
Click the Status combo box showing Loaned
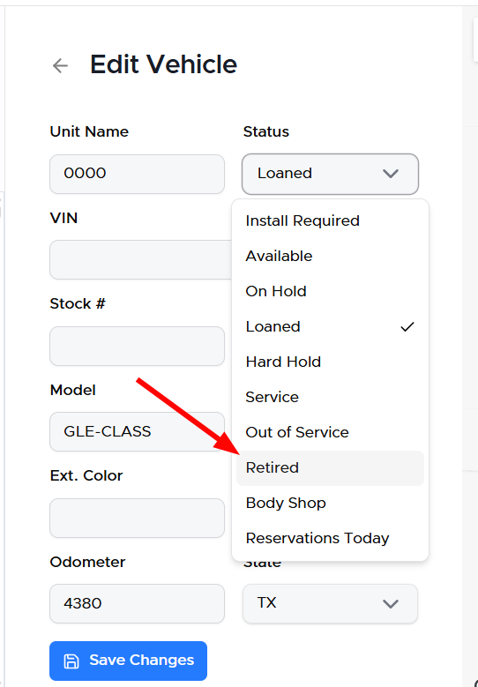coord(330,174)
